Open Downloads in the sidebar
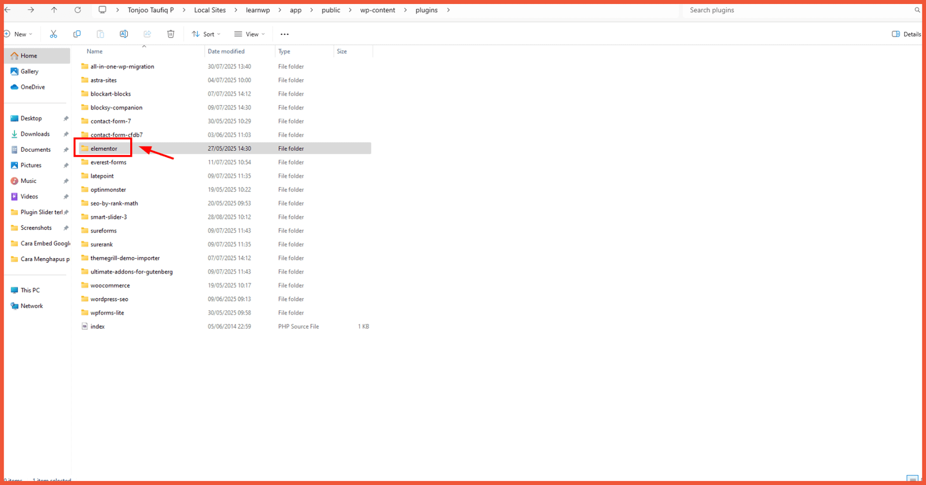 tap(35, 134)
